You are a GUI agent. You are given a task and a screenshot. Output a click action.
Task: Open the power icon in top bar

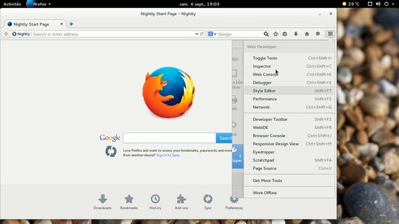click(387, 4)
